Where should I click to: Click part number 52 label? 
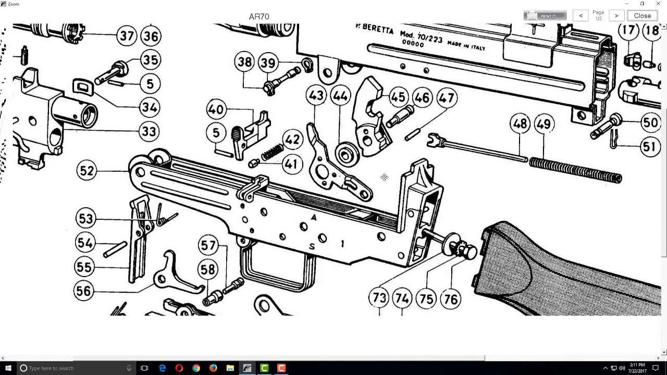pos(87,171)
